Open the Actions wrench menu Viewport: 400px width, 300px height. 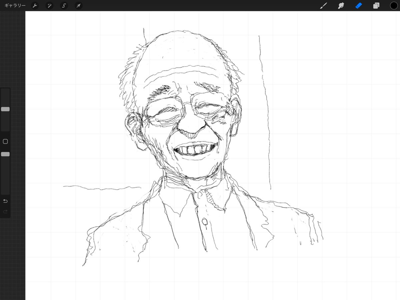tap(35, 6)
